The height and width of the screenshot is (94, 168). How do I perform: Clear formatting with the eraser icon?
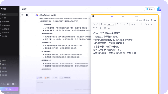click(x=105, y=24)
